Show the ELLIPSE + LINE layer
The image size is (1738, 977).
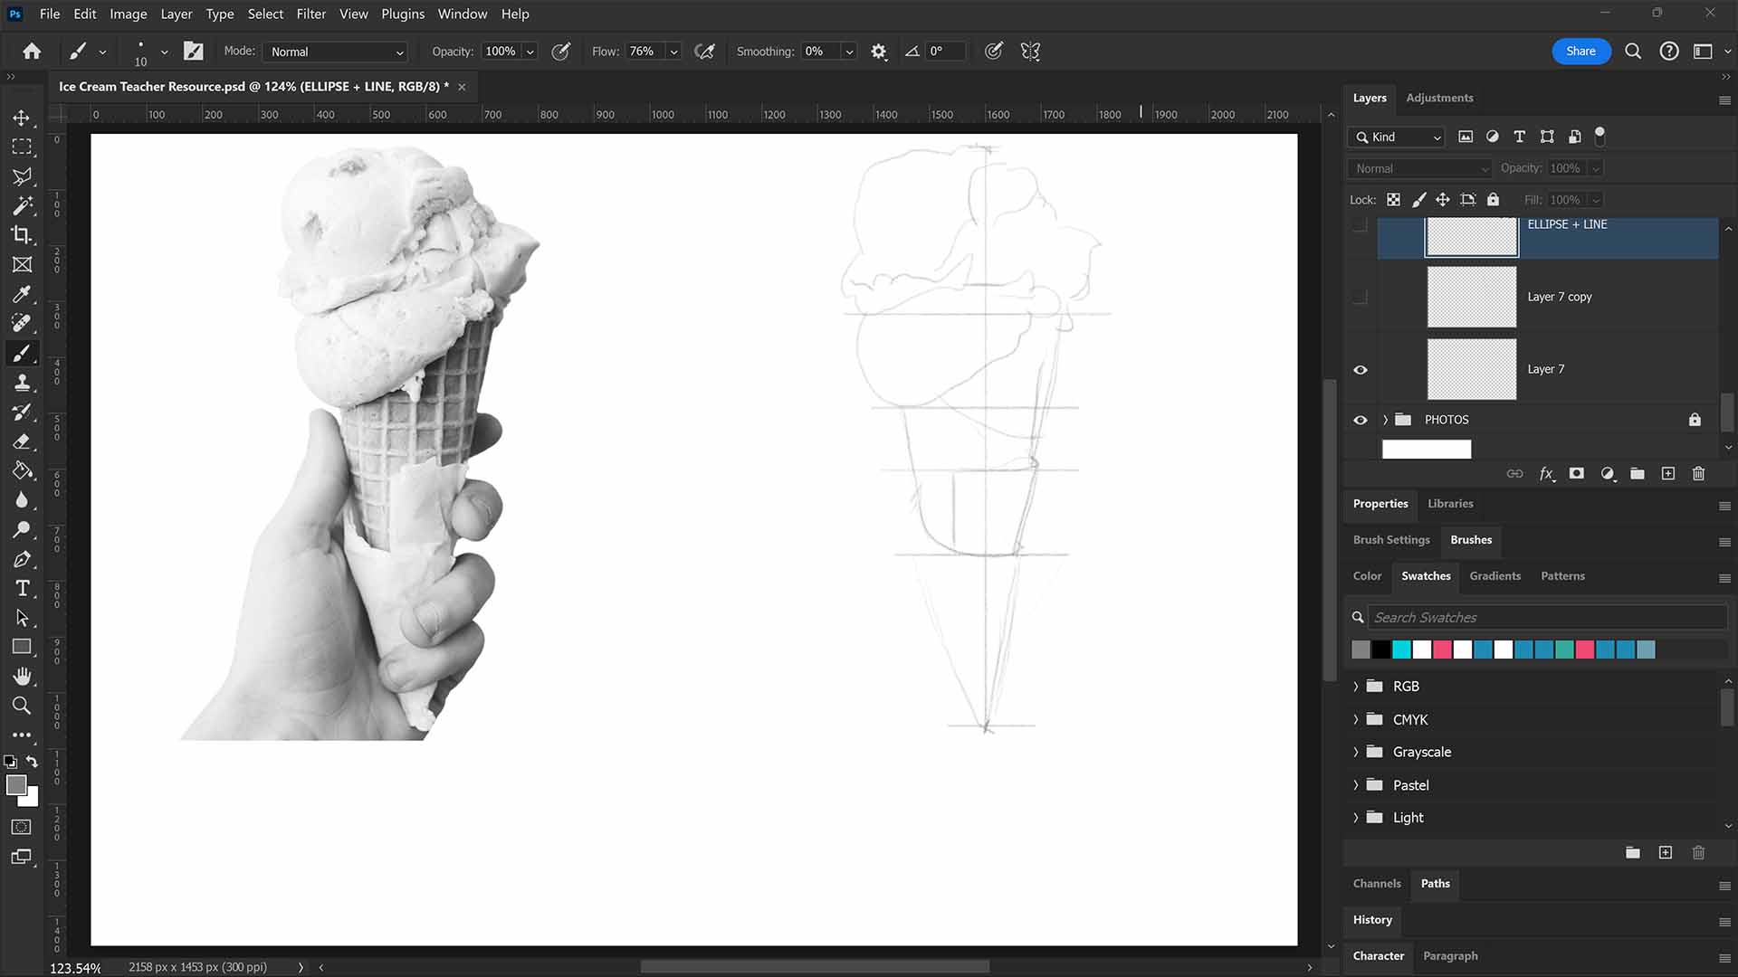tap(1360, 224)
